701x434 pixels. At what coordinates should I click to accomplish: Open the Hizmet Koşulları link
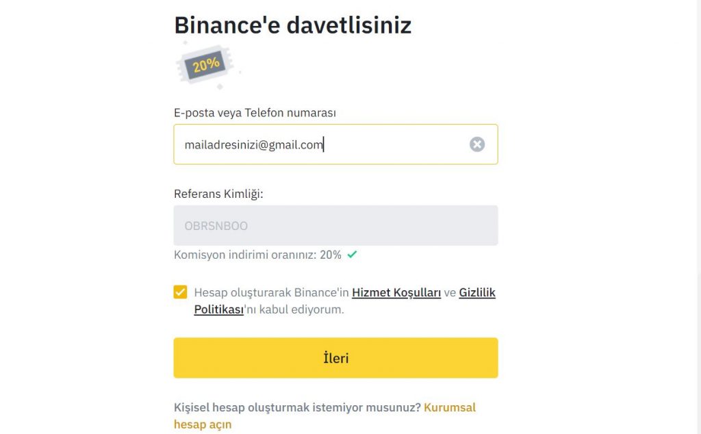click(x=396, y=293)
